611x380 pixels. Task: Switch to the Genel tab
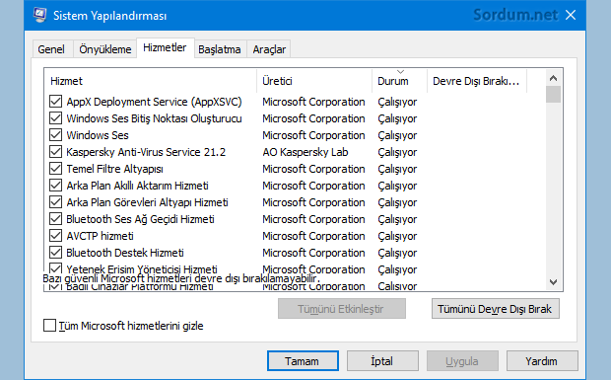click(51, 49)
